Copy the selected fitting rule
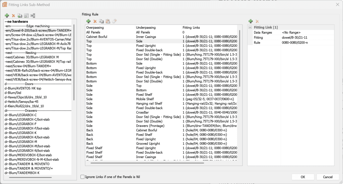 click(101, 21)
